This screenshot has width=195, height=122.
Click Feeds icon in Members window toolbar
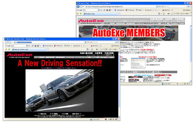164,13
